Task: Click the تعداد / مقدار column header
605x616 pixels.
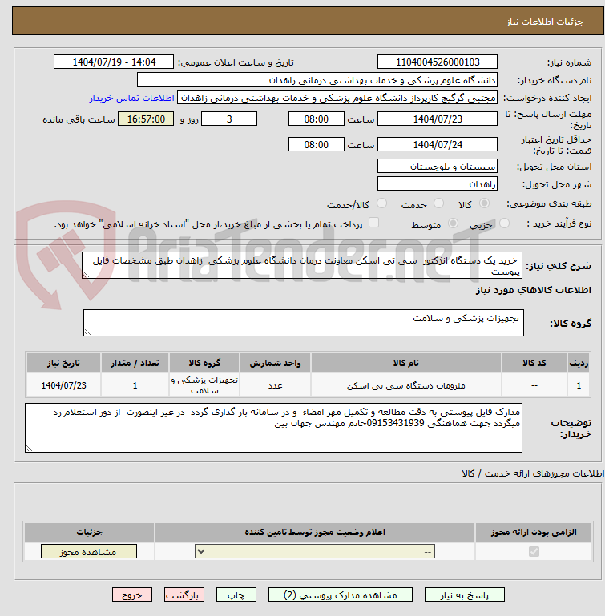Action: (x=135, y=363)
